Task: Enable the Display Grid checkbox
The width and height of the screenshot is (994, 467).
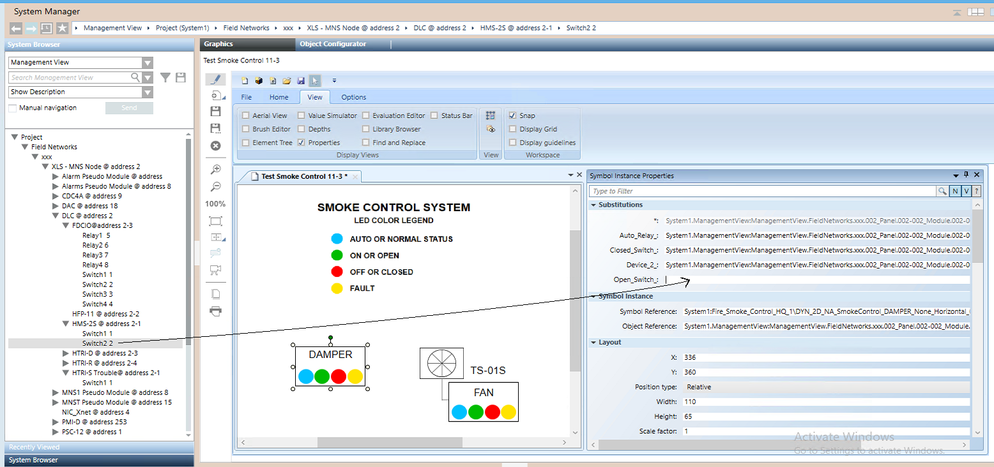Action: point(512,129)
